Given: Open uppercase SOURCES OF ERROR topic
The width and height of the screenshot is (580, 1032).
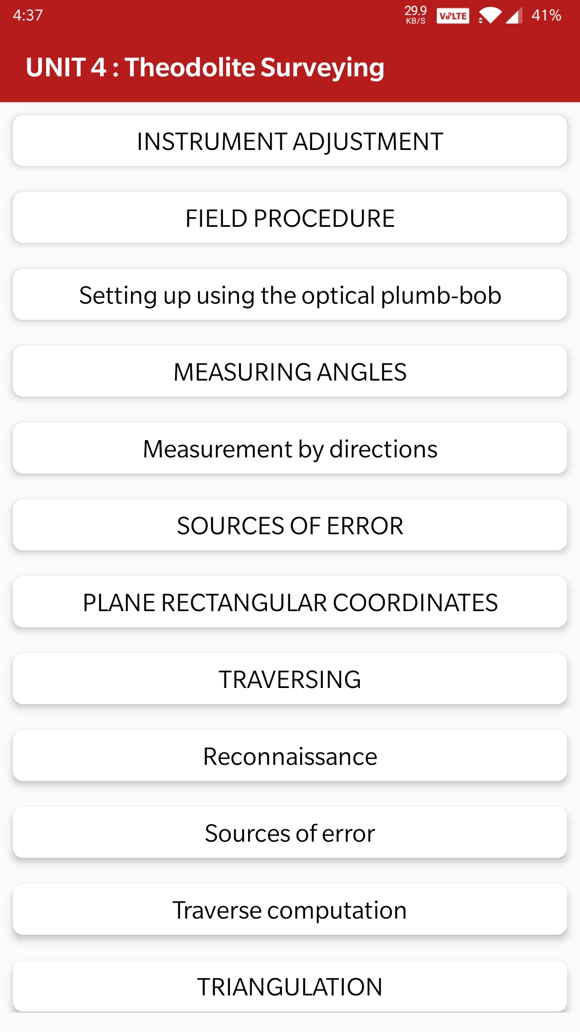Looking at the screenshot, I should pyautogui.click(x=290, y=525).
